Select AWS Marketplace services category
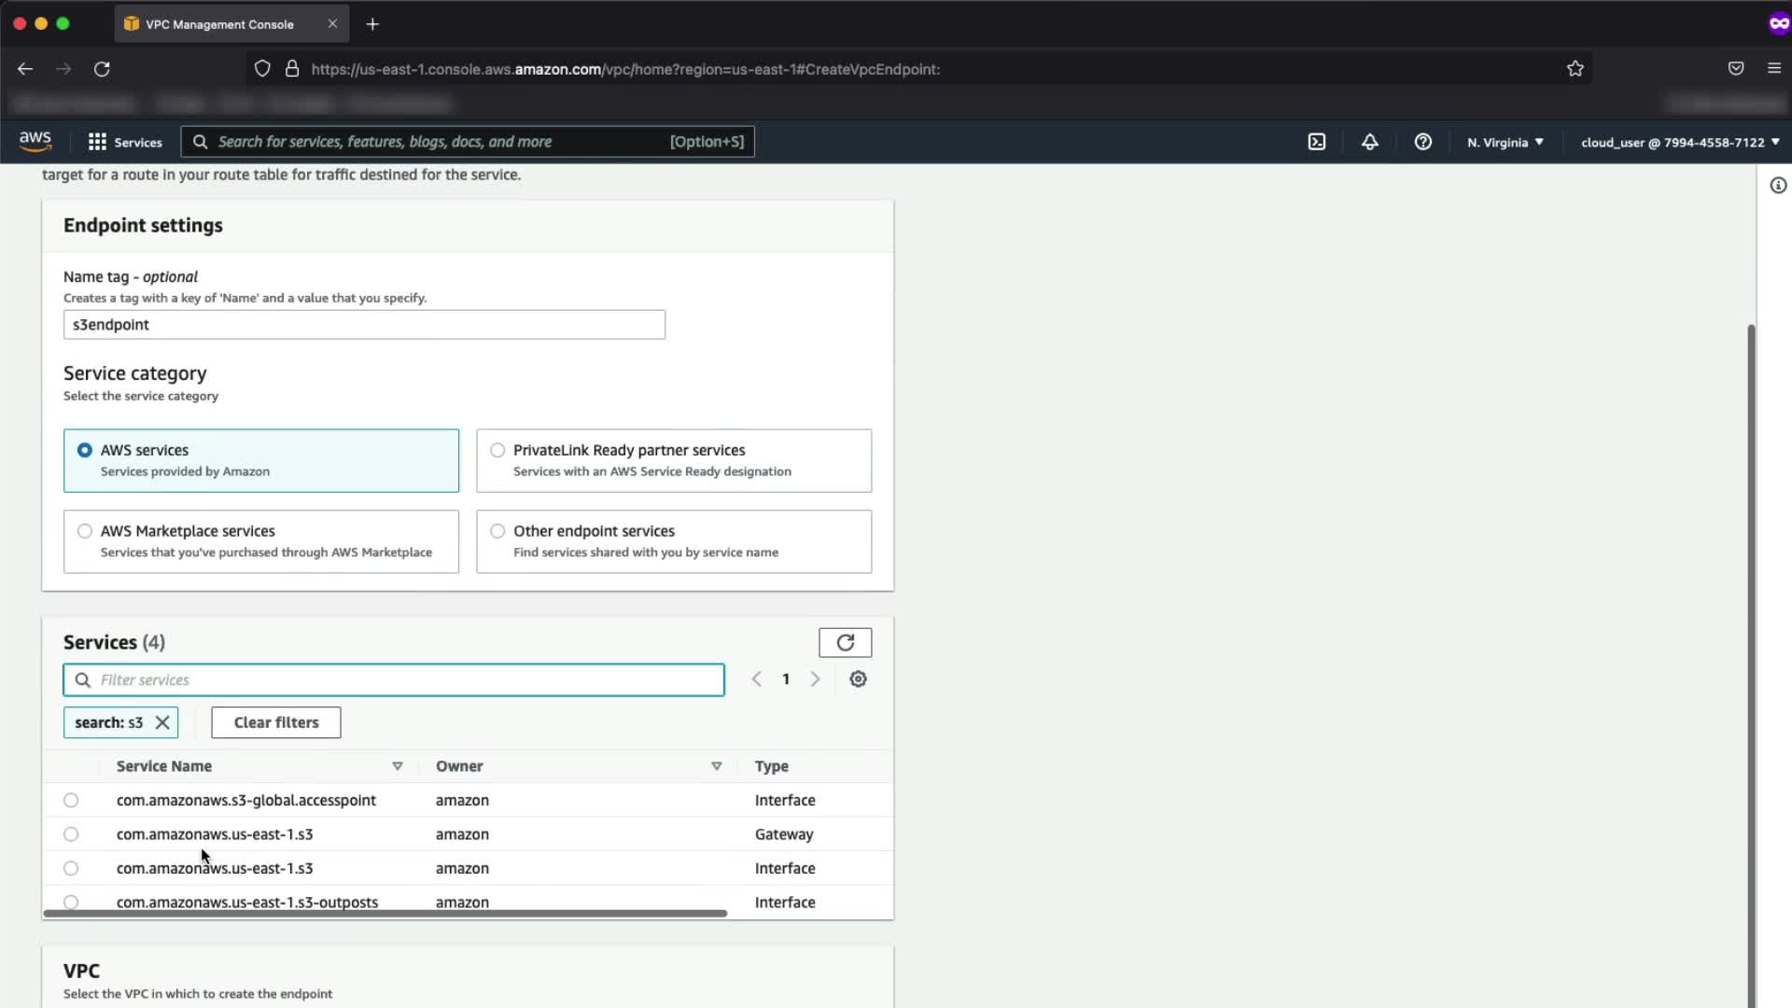This screenshot has width=1792, height=1008. [85, 531]
